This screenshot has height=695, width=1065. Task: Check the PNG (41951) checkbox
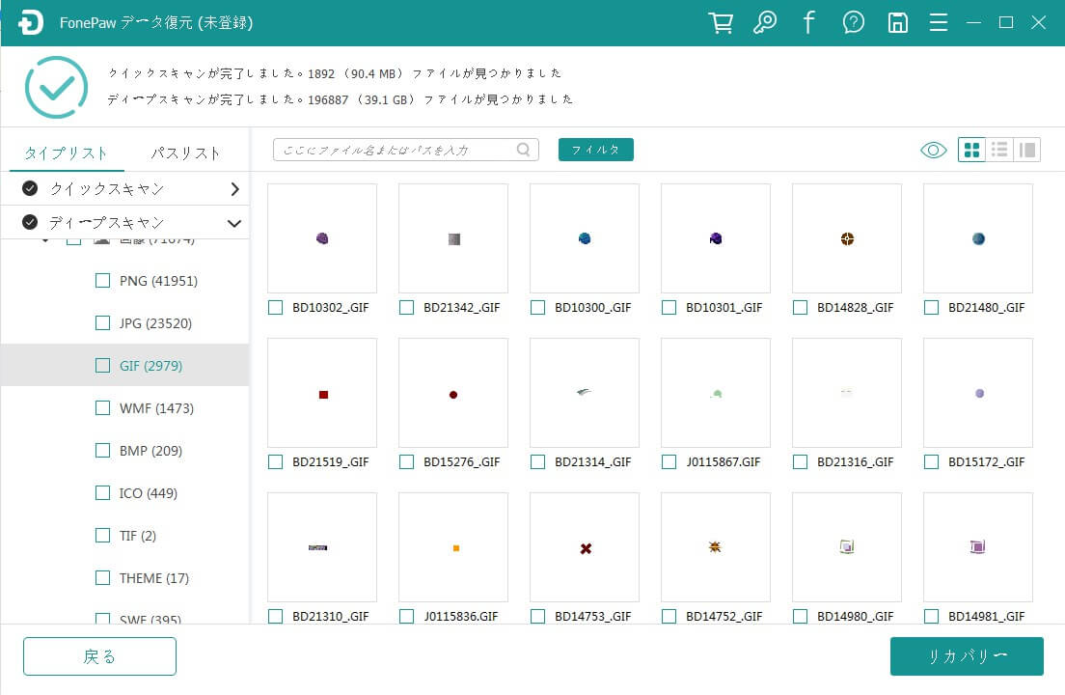click(x=102, y=281)
